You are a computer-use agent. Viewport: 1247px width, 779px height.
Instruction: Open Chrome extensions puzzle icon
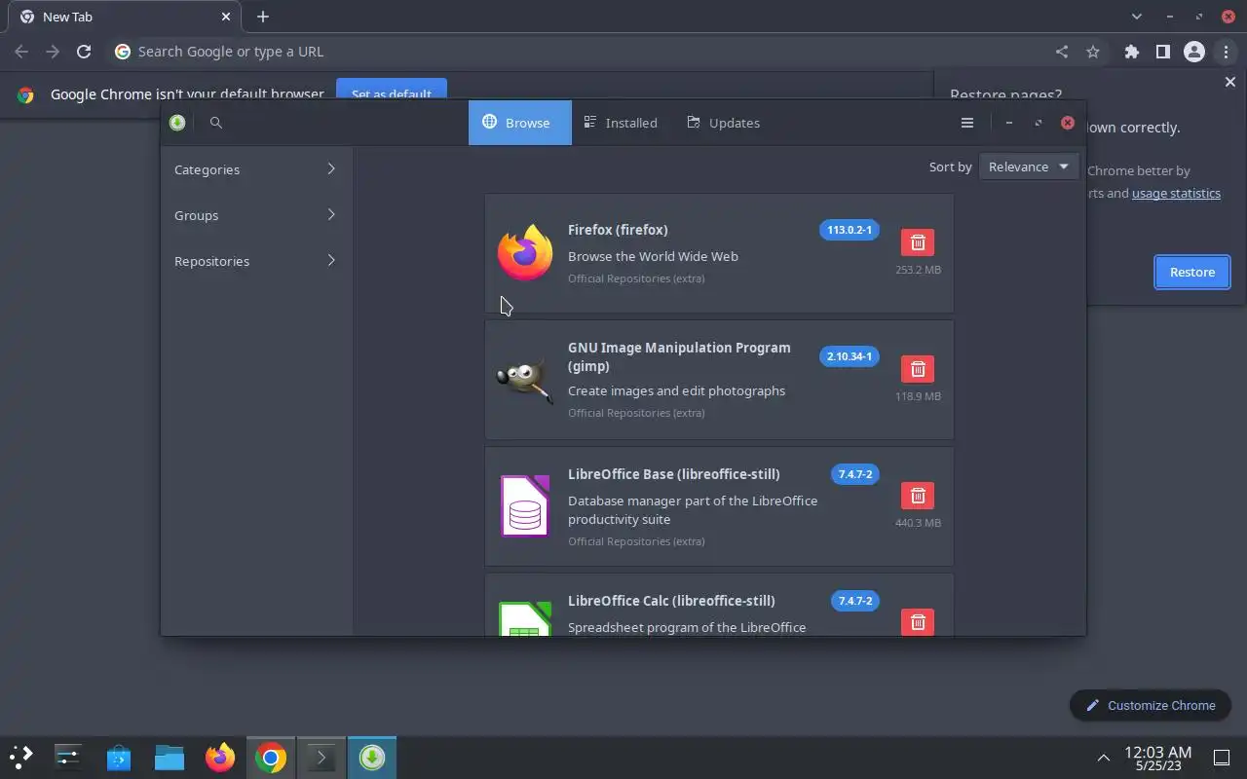[x=1132, y=52]
